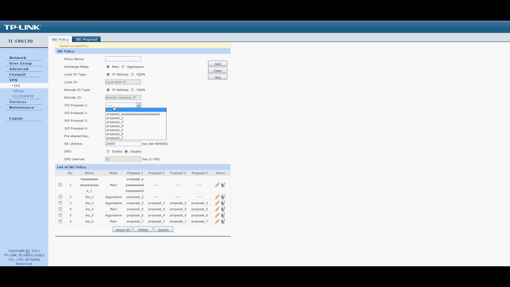The width and height of the screenshot is (510, 287).
Task: Pick proposal_2 from dropdown list
Action: click(136, 118)
